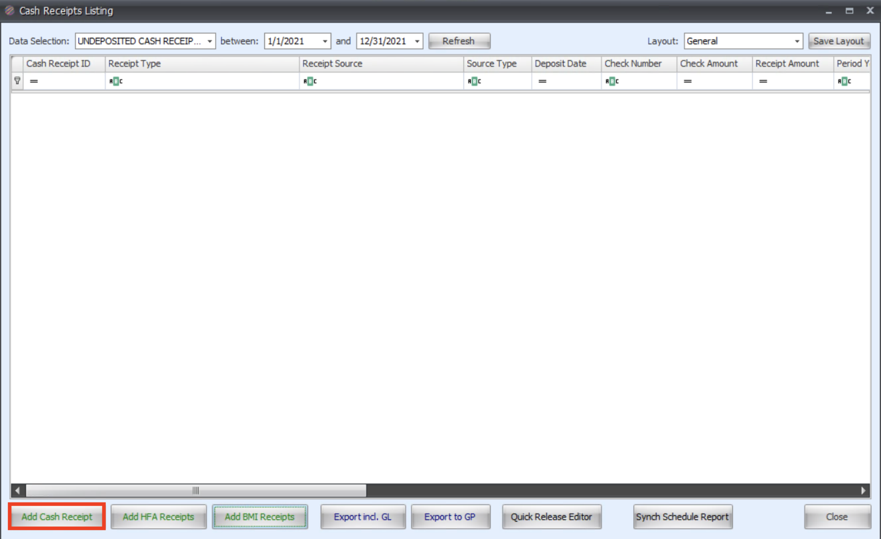This screenshot has height=539, width=881.
Task: Click the horizontal scrollbar right arrow
Action: click(x=863, y=491)
